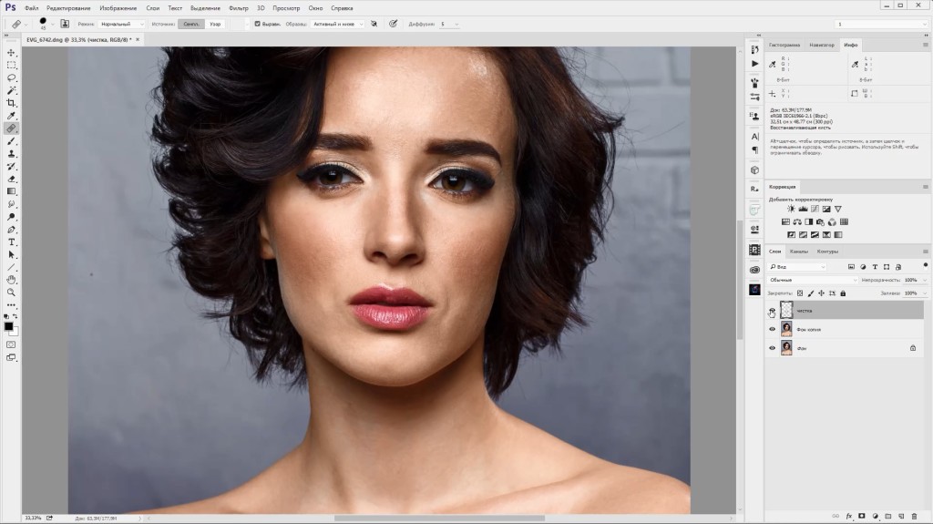Select the Crop tool
Image resolution: width=933 pixels, height=524 pixels.
coord(12,103)
